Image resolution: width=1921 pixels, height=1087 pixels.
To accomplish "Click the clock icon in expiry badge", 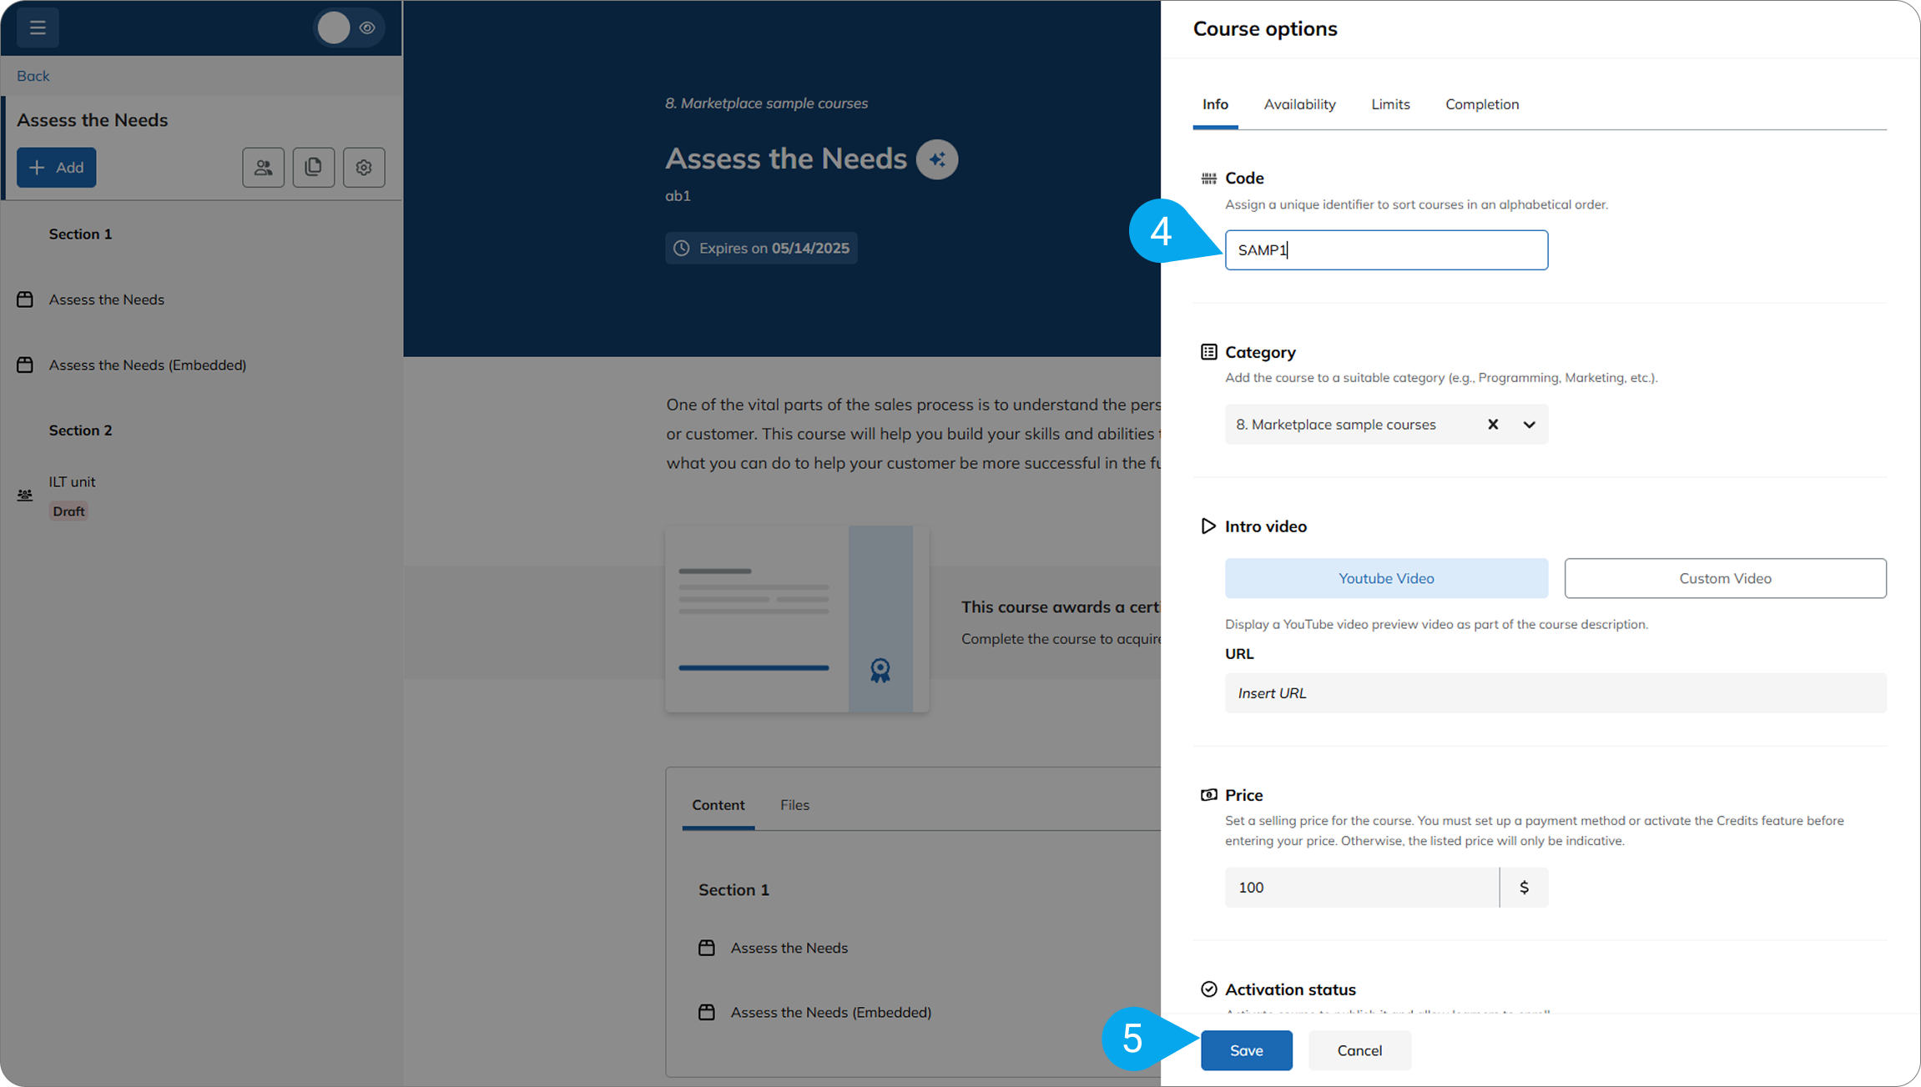I will point(682,249).
